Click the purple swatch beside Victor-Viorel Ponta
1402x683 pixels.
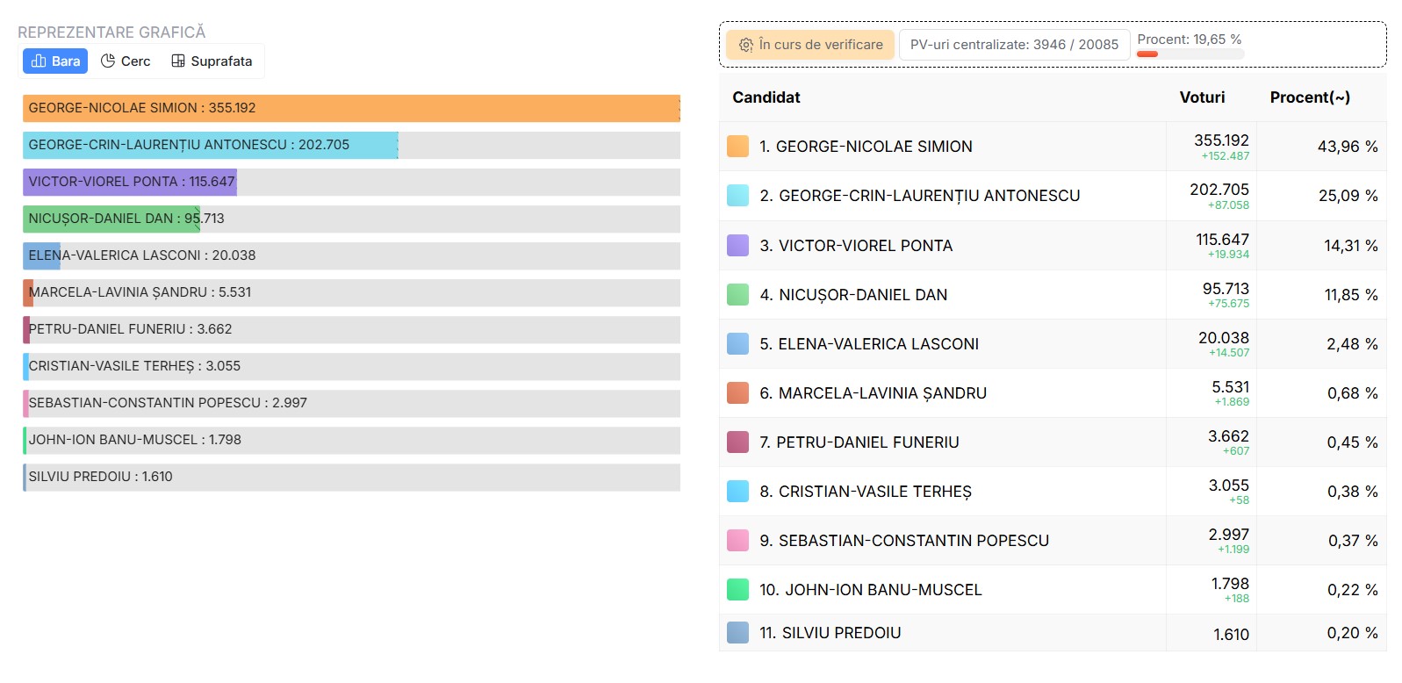click(x=737, y=246)
